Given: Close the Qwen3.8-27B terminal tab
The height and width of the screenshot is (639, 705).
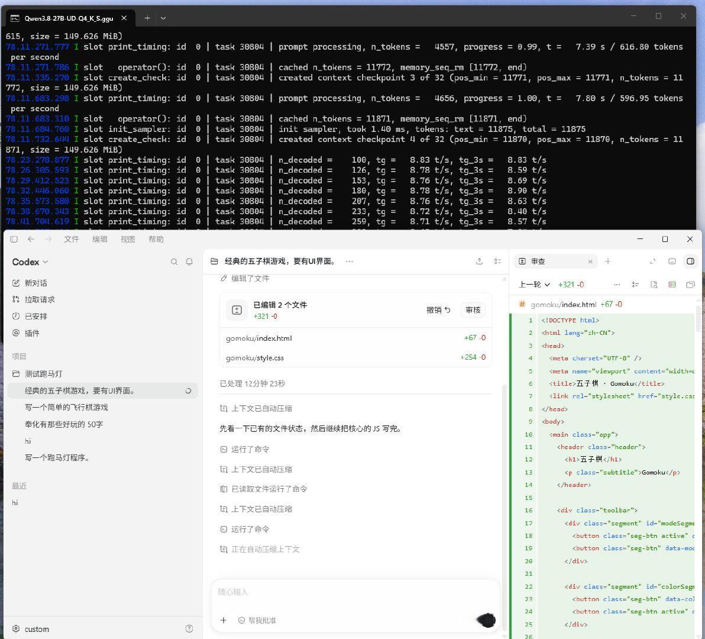Looking at the screenshot, I should [124, 18].
